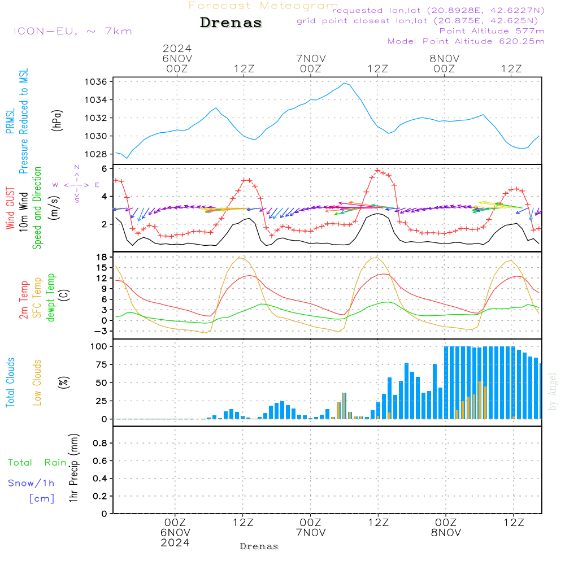This screenshot has height=565, width=565.
Task: Click the blue Total Clouds legend label
Action: click(x=10, y=383)
